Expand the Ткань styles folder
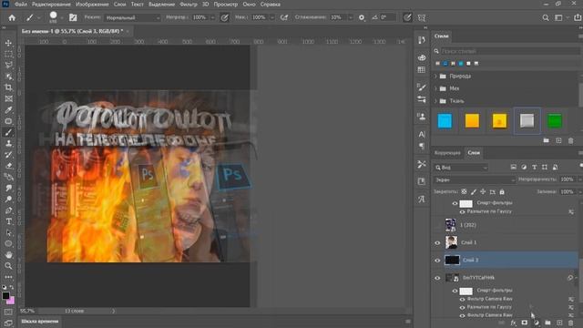Viewport: 583px width, 328px height. point(435,101)
